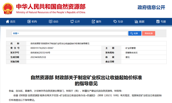Click the monitor icon beside 公开

coord(72,21)
